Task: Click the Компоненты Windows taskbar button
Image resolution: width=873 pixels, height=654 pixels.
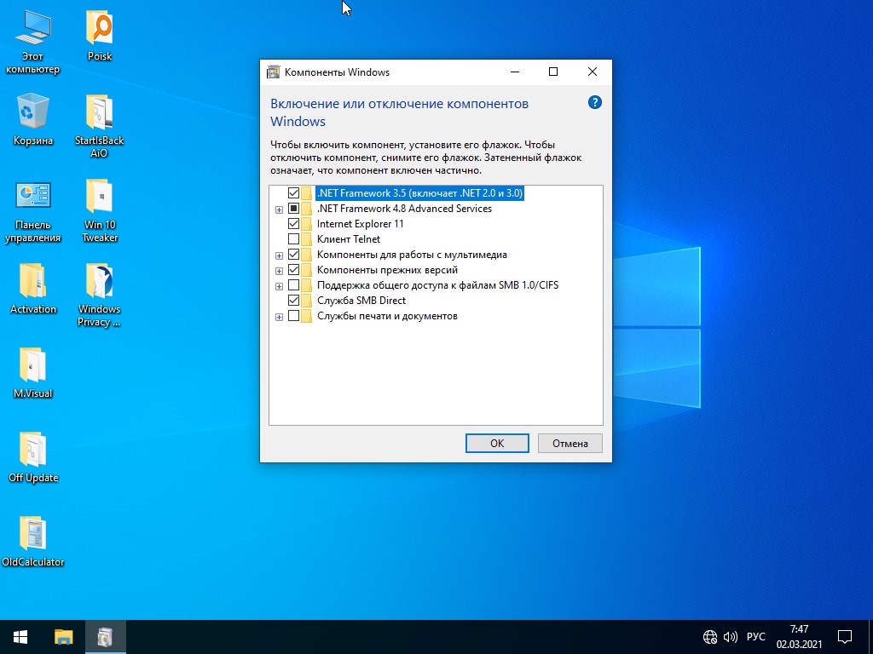Action: click(105, 637)
